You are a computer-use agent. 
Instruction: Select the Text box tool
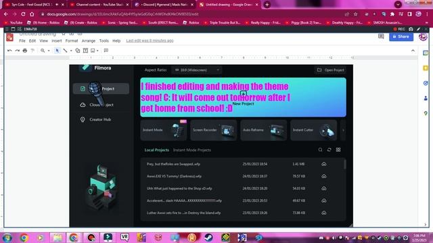86,51
